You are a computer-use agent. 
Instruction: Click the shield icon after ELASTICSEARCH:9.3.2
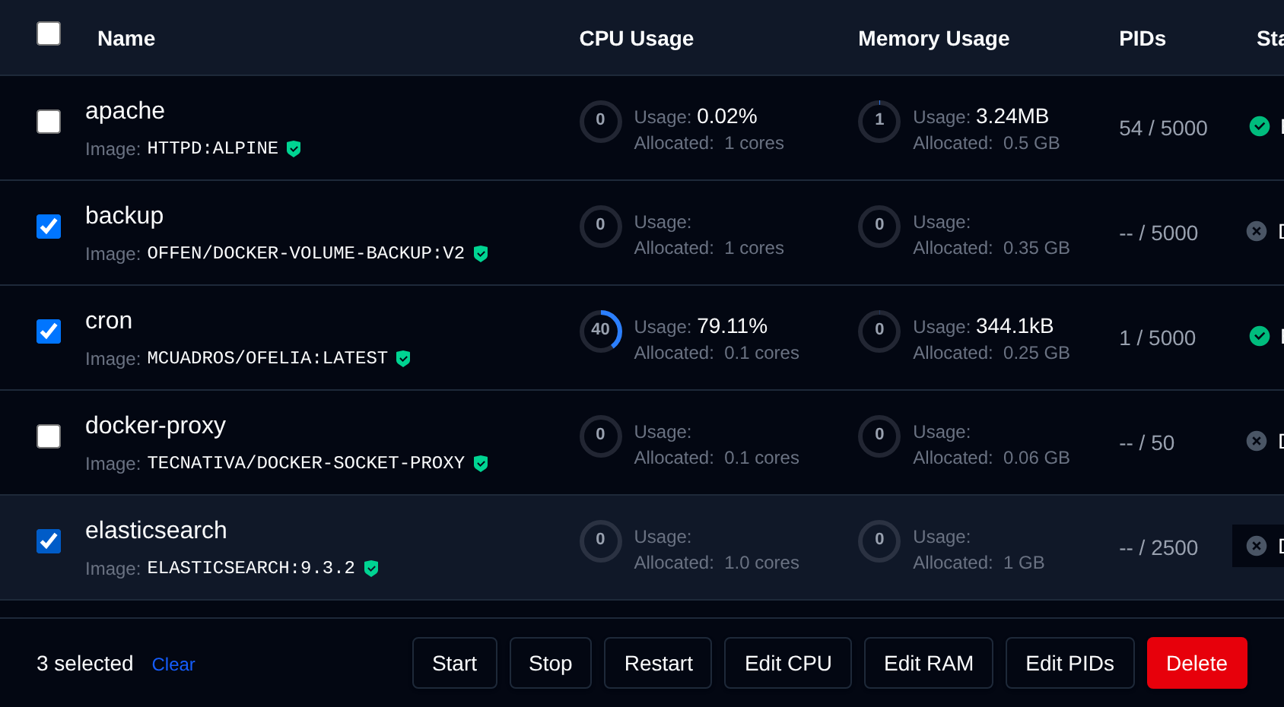pyautogui.click(x=371, y=569)
